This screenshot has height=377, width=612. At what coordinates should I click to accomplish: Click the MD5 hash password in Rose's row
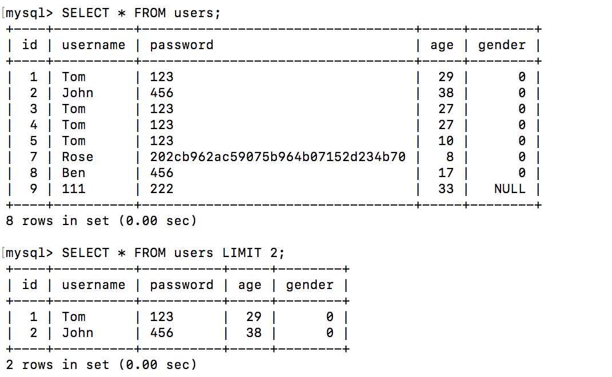click(x=277, y=157)
